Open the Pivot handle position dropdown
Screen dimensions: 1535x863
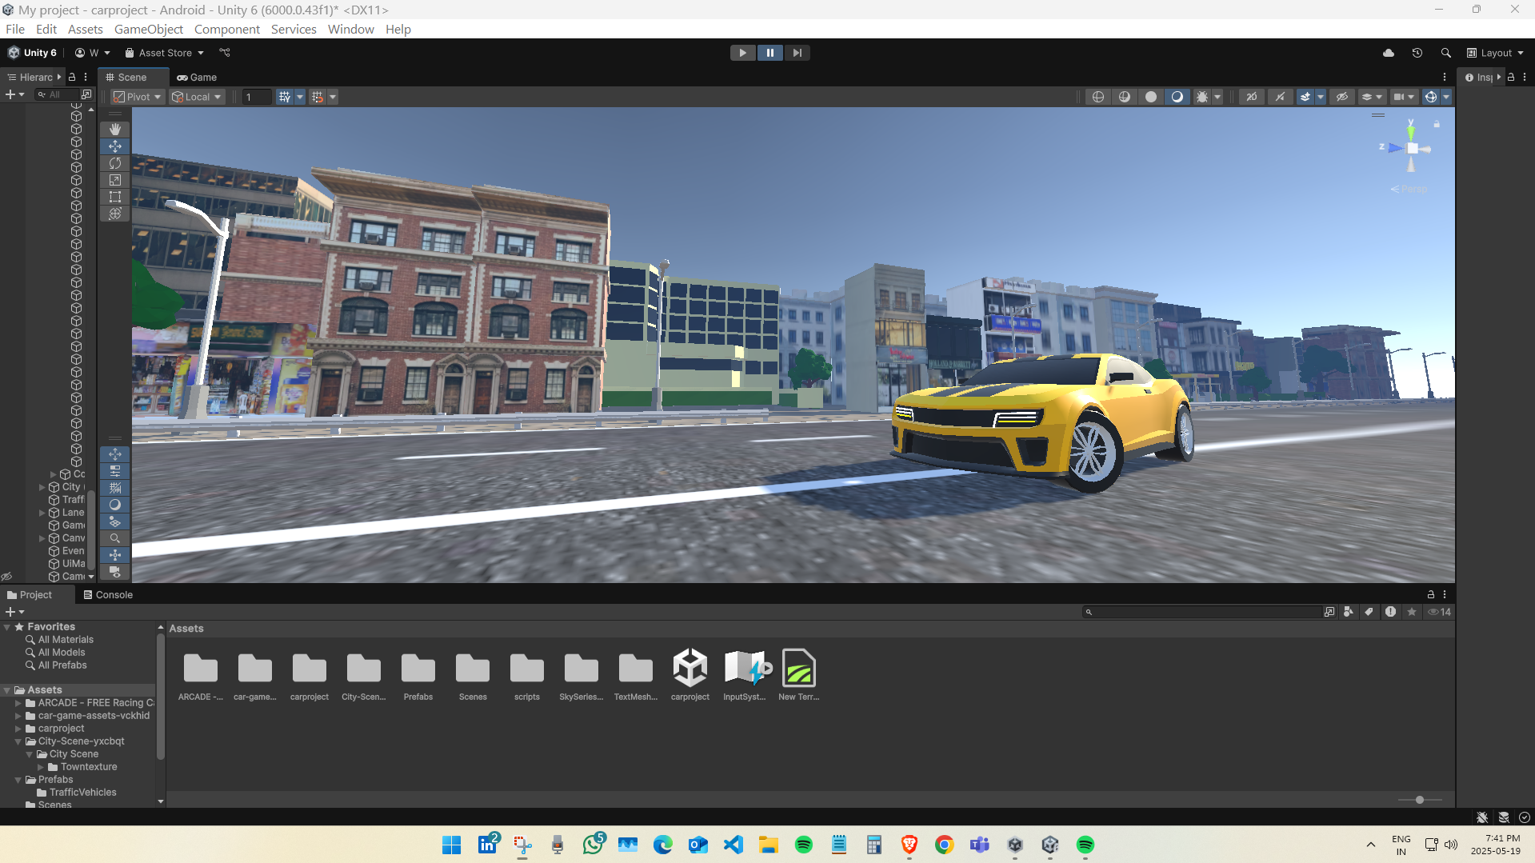click(138, 97)
